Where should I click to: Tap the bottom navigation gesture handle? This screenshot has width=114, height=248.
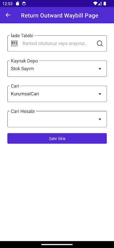[x=57, y=245]
